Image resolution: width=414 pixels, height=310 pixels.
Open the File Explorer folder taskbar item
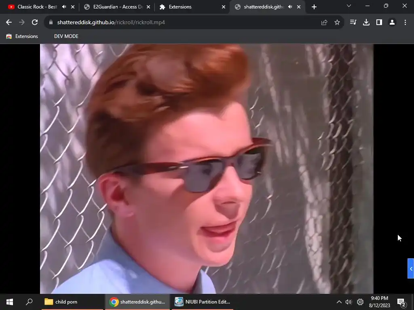pos(72,302)
